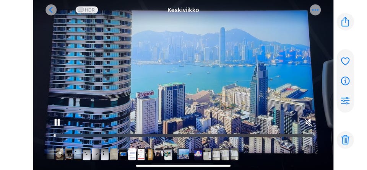
Task: Open the two people photo thumbnail
Action: [159, 154]
